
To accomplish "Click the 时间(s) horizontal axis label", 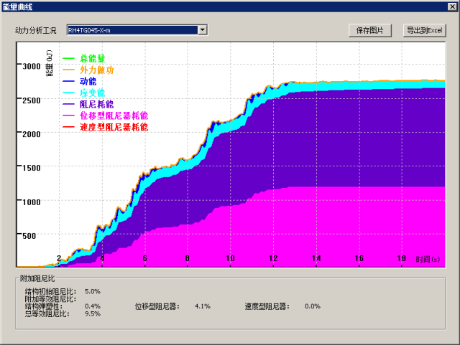I will click(427, 259).
